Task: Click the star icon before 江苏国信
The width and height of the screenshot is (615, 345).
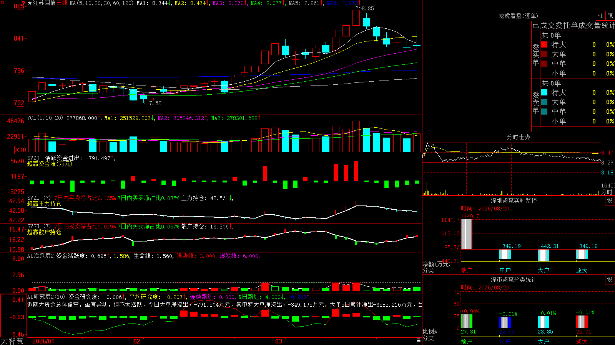Action: pos(30,3)
